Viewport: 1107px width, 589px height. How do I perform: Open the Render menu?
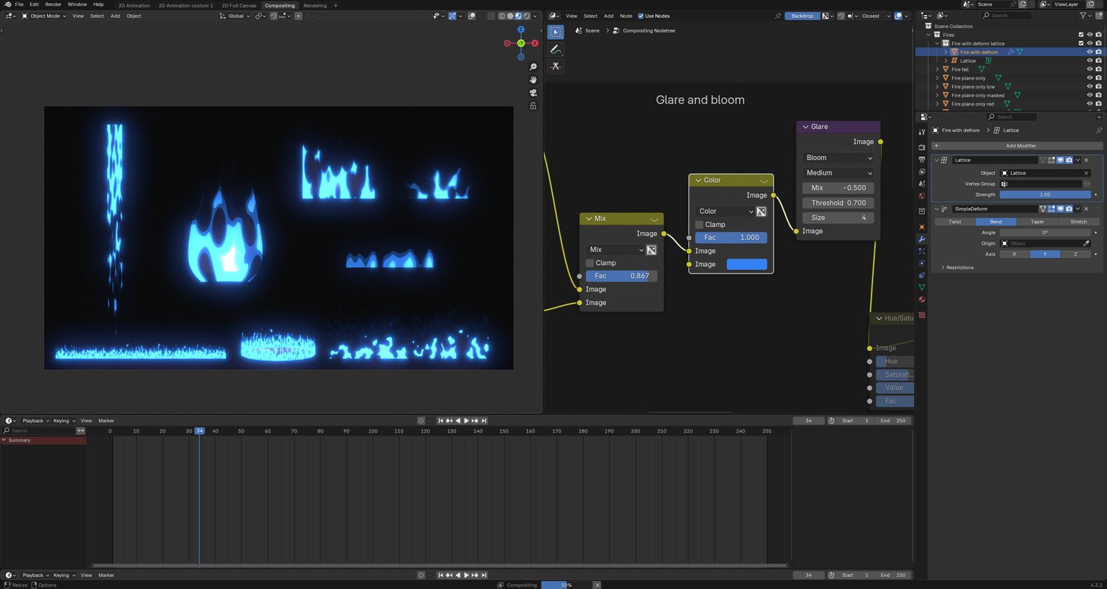click(x=53, y=4)
